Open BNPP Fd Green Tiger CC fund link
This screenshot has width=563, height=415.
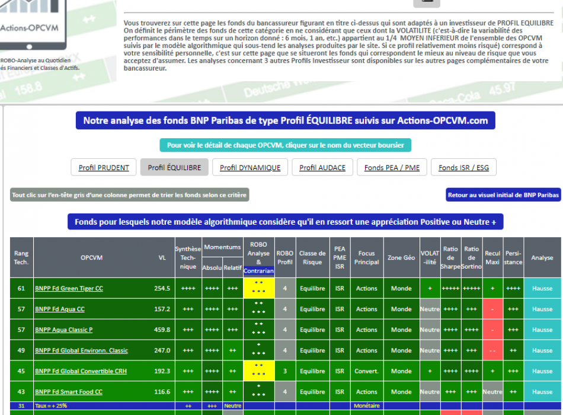[69, 288]
